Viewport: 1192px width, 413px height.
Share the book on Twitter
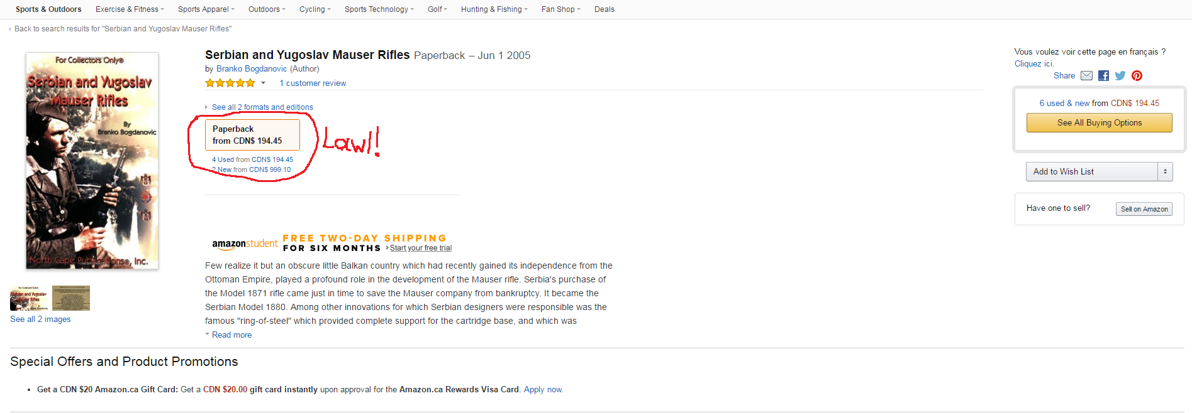[x=1120, y=76]
